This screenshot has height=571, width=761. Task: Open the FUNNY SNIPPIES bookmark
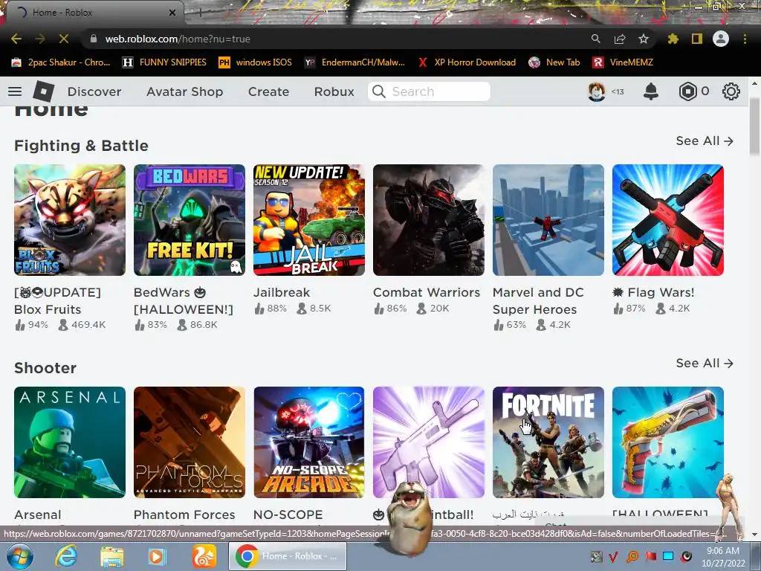(x=164, y=62)
